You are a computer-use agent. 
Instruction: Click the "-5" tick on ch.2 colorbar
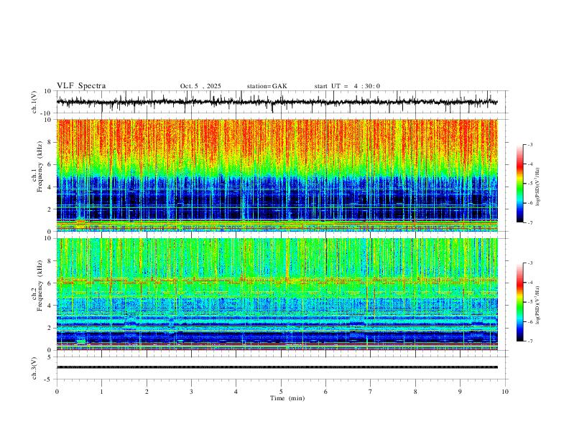click(x=529, y=302)
